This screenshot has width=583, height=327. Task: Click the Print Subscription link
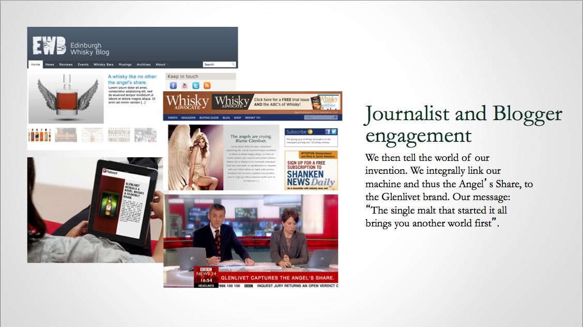click(323, 112)
